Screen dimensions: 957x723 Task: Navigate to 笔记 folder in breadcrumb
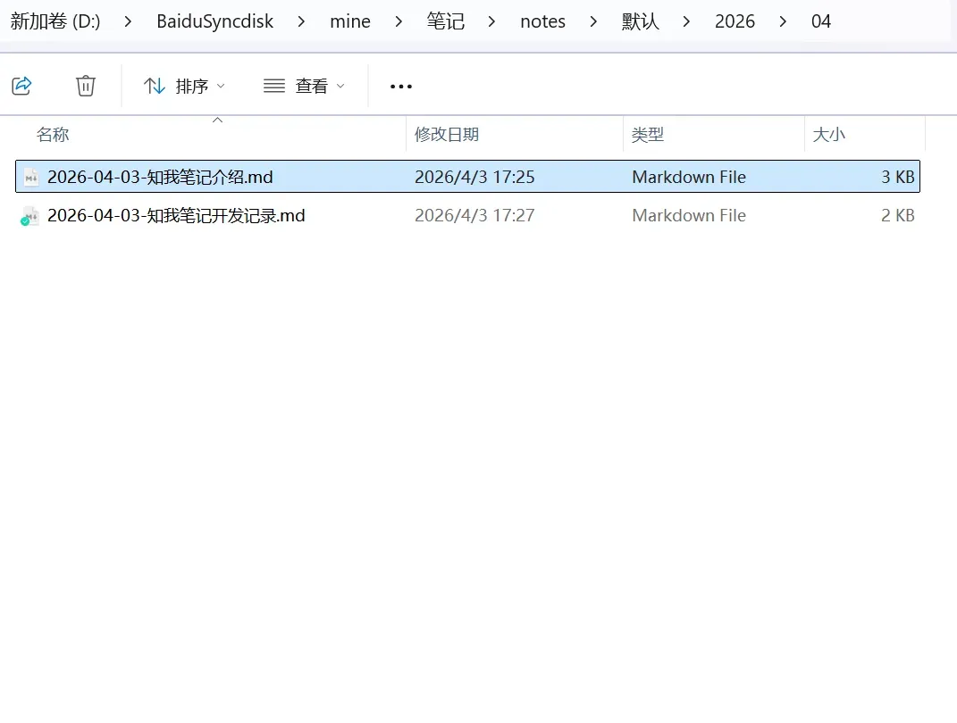[446, 21]
